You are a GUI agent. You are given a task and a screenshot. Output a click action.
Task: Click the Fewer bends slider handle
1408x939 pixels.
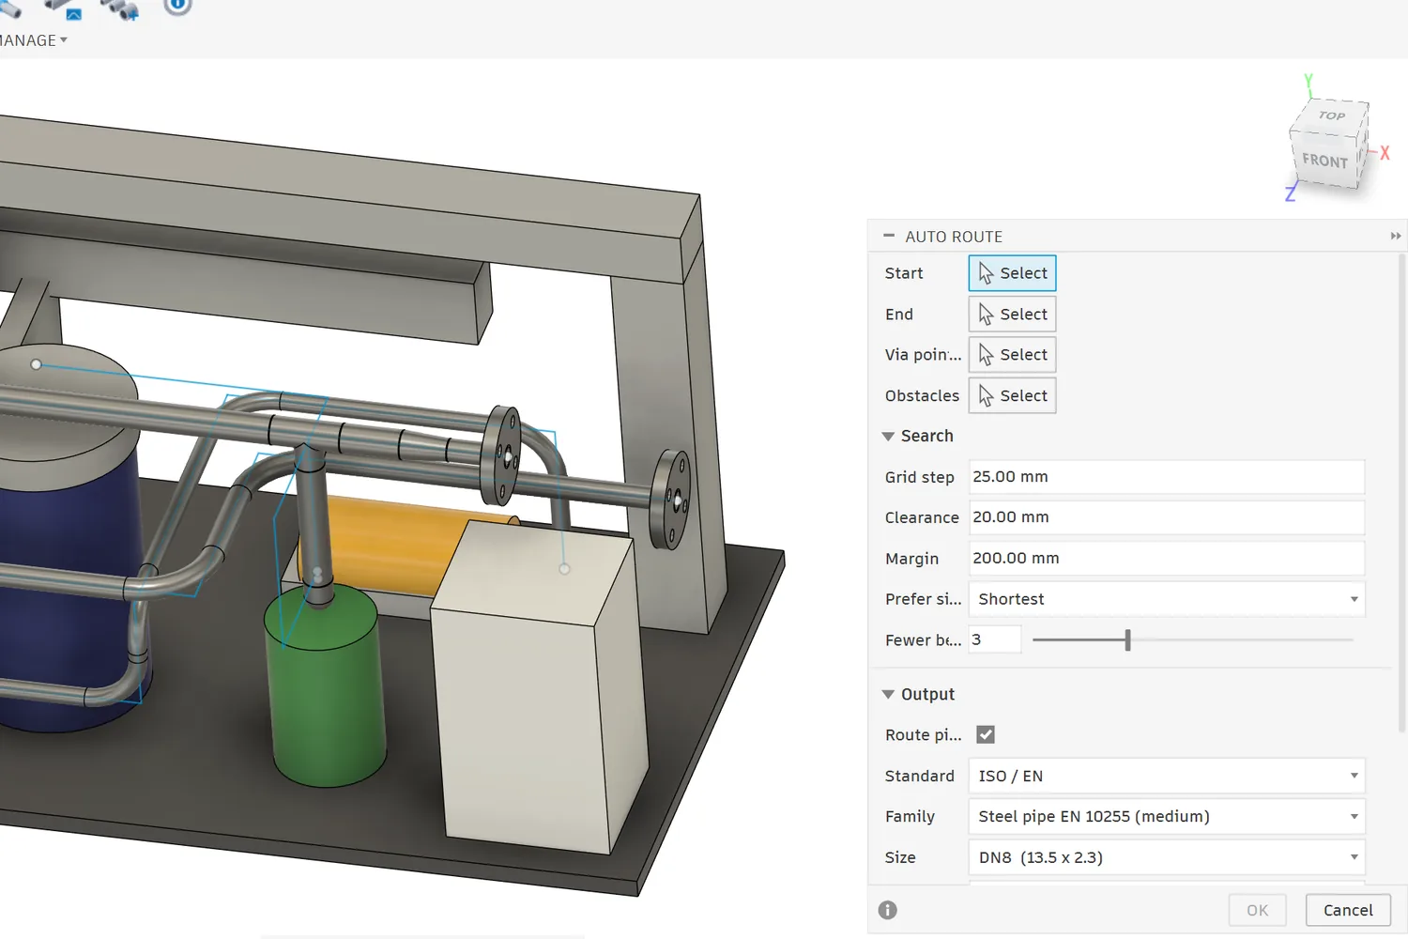click(x=1127, y=639)
